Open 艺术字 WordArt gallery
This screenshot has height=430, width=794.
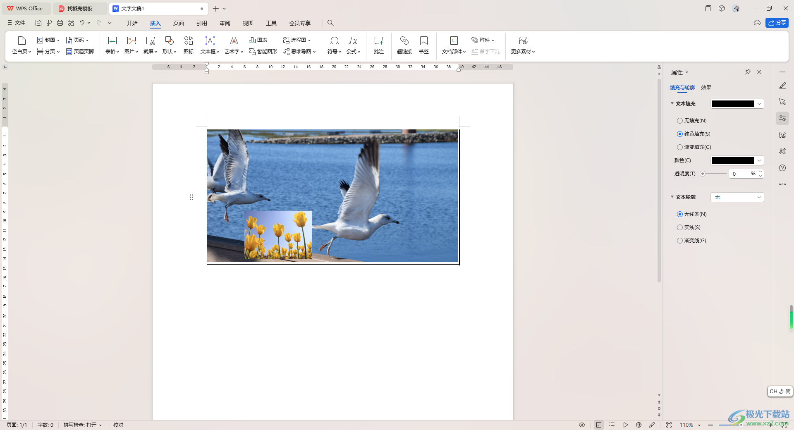click(x=234, y=45)
